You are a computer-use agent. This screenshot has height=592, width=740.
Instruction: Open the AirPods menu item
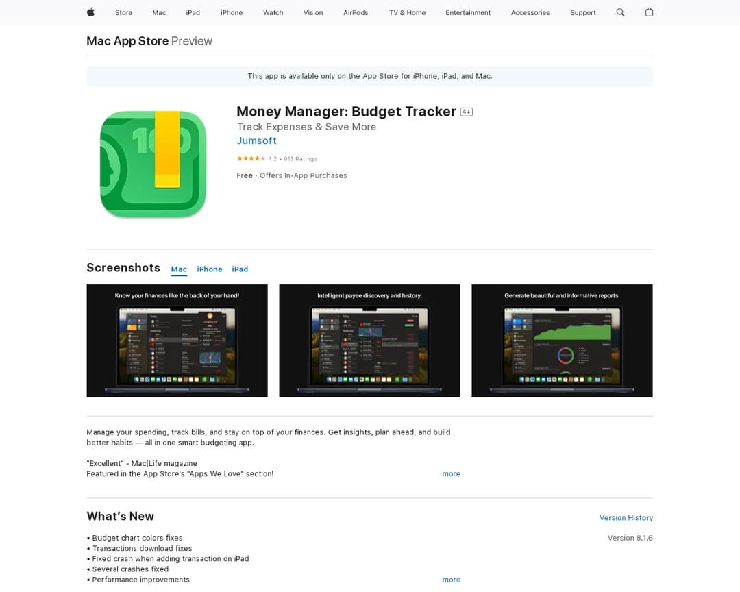pos(356,12)
